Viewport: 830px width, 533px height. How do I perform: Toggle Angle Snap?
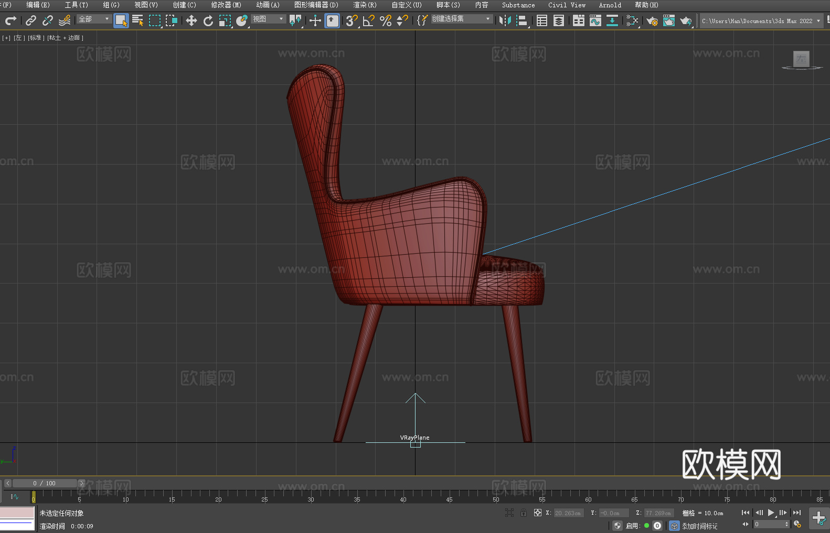coord(369,20)
